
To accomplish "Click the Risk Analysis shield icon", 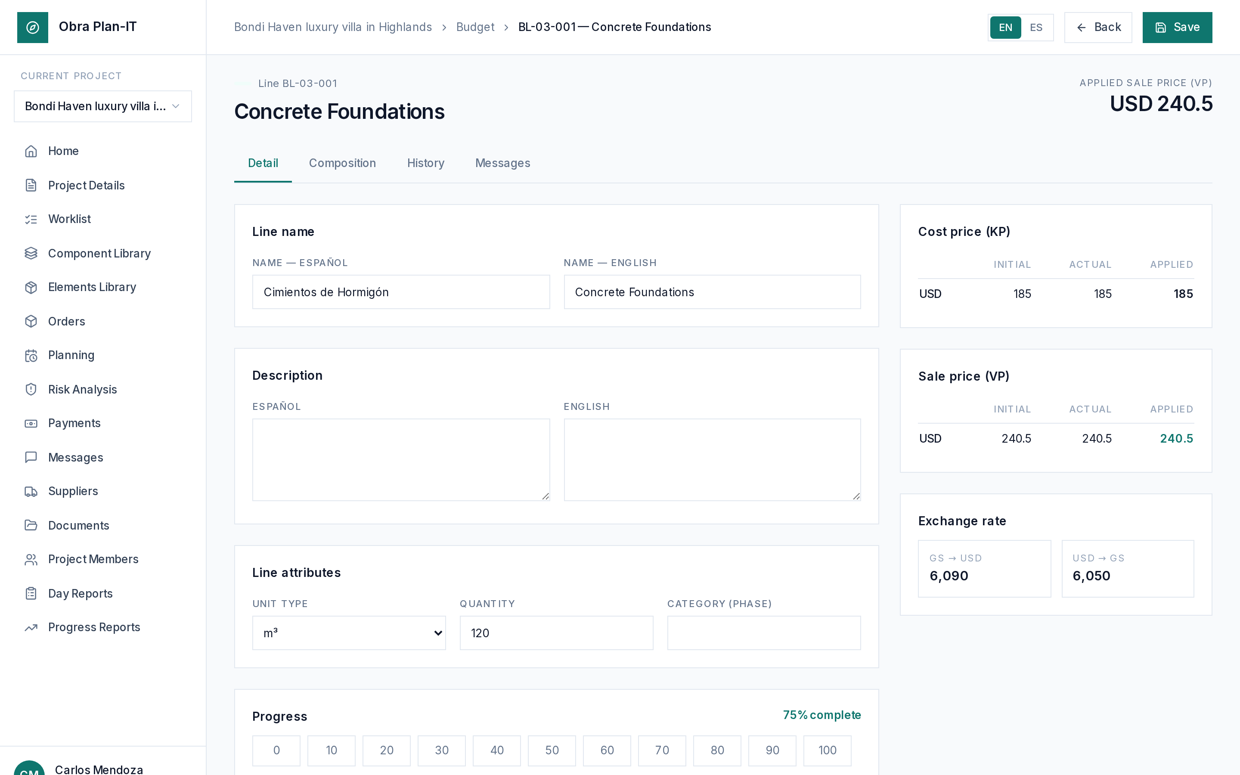I will tap(31, 390).
